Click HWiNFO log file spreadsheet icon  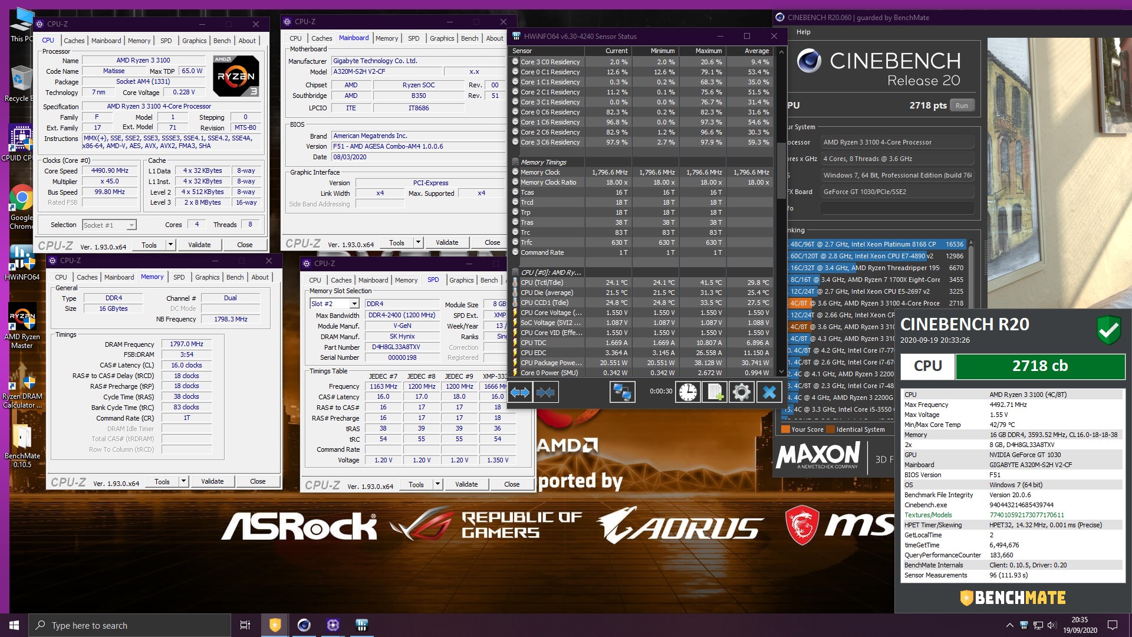715,392
